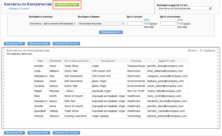Click the Не выбраны фильтры text
The width and height of the screenshot is (222, 136).
(19, 54)
